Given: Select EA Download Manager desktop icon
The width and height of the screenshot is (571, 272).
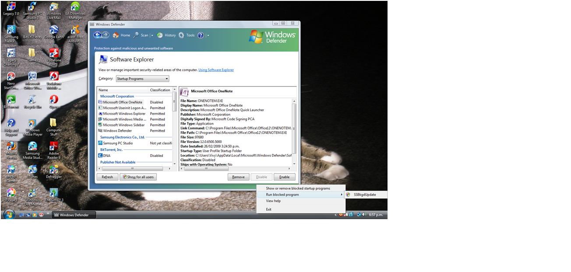Looking at the screenshot, I should coord(75,11).
